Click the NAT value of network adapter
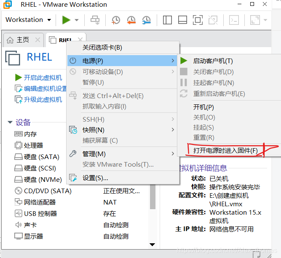Image resolution: width=281 pixels, height=258 pixels. point(110,202)
